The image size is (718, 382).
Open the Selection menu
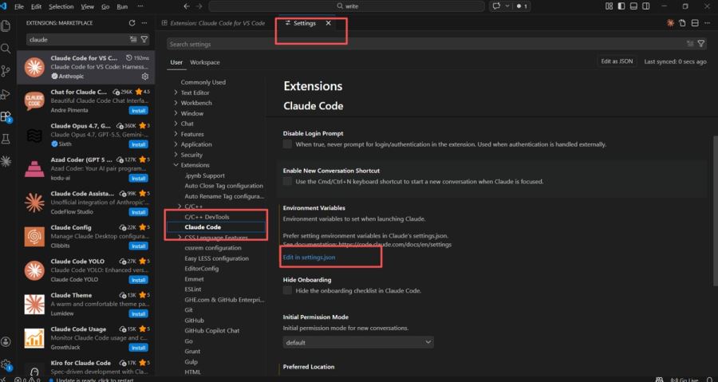coord(61,6)
